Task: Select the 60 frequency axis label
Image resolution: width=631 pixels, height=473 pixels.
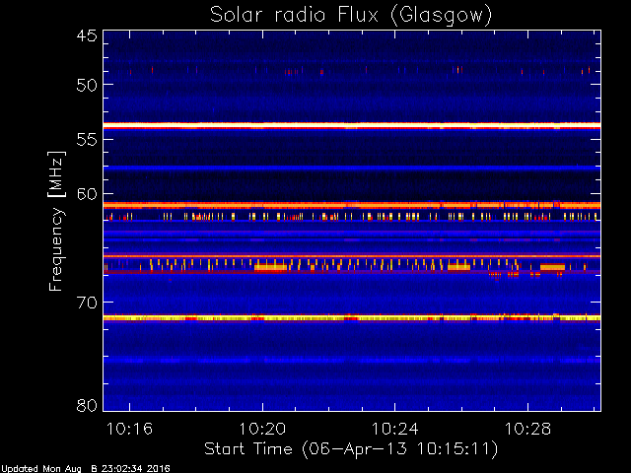Action: (87, 194)
